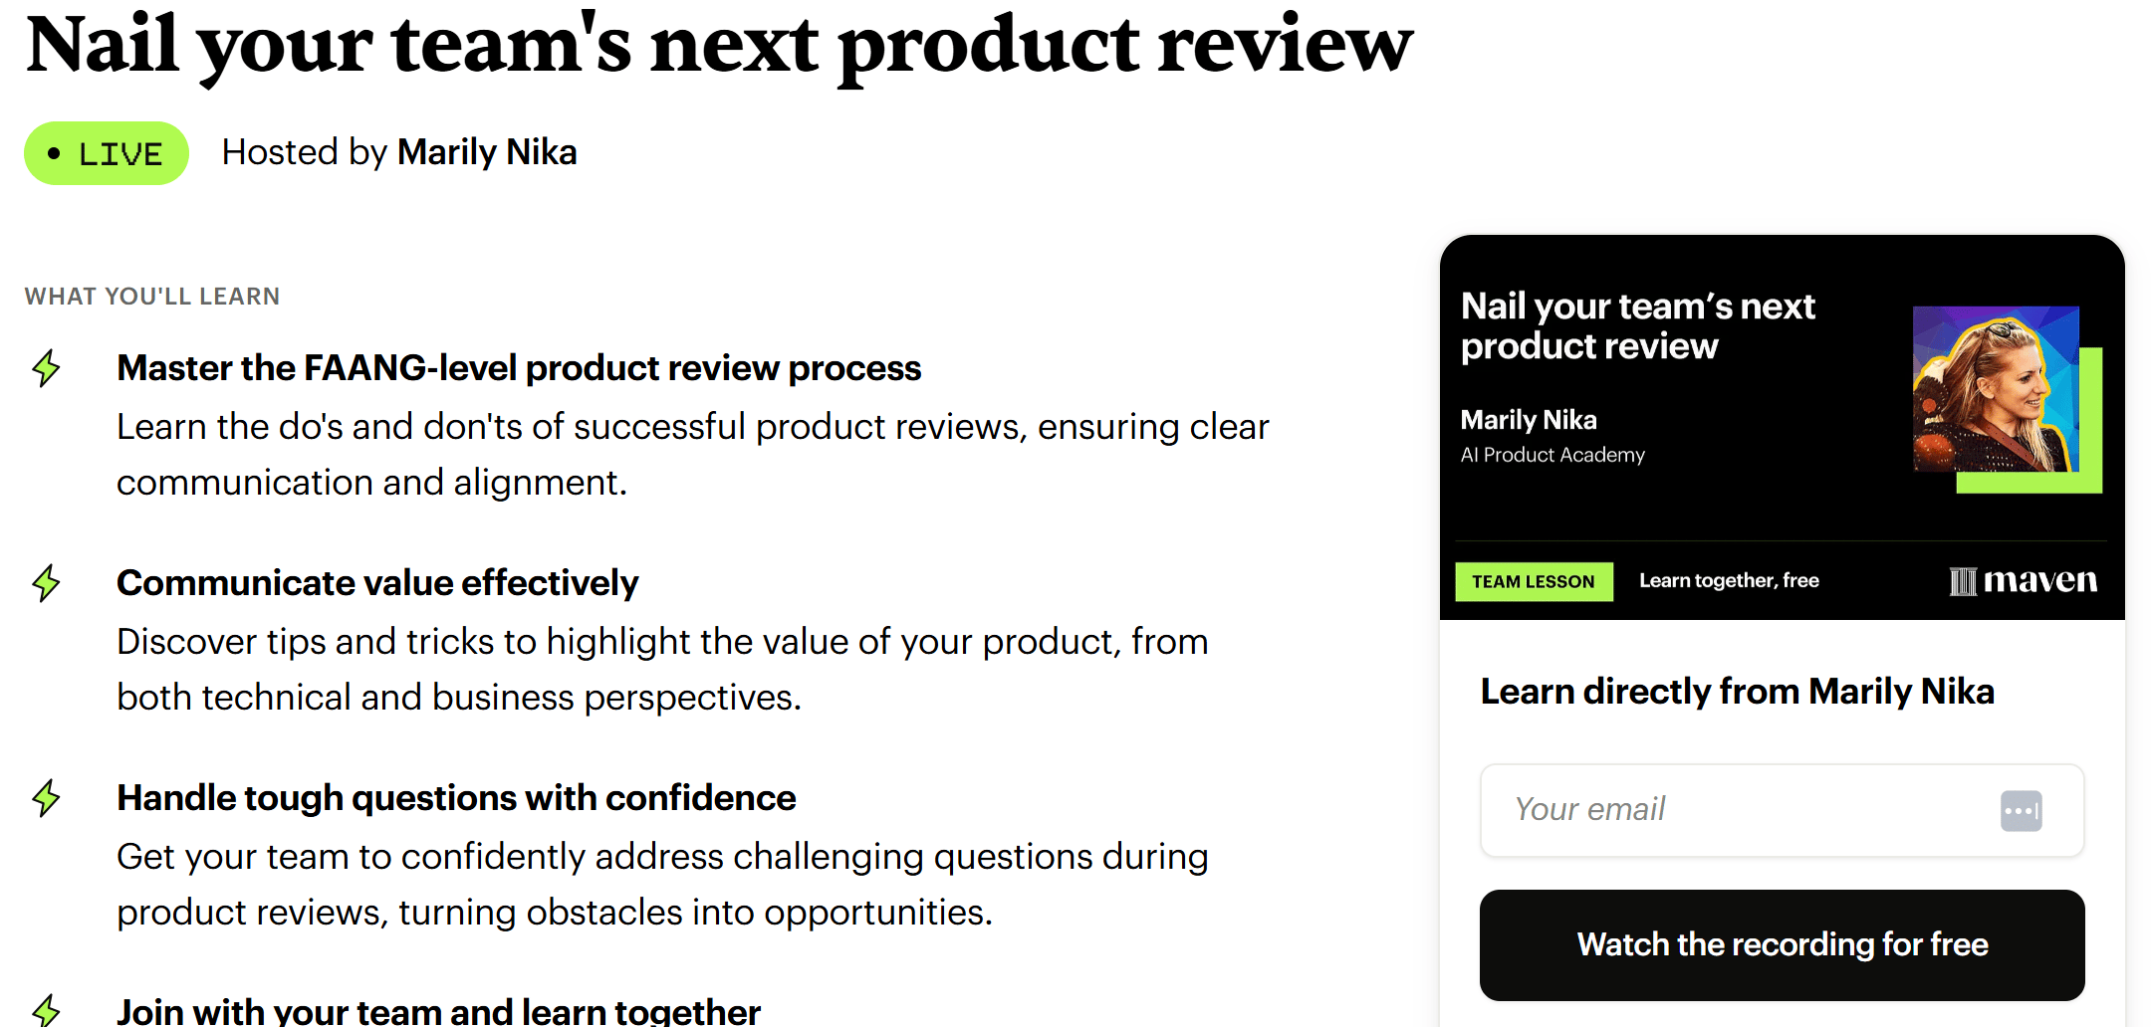The width and height of the screenshot is (2151, 1027).
Task: Click the green TEAM LESSON tag
Action: point(1534,582)
